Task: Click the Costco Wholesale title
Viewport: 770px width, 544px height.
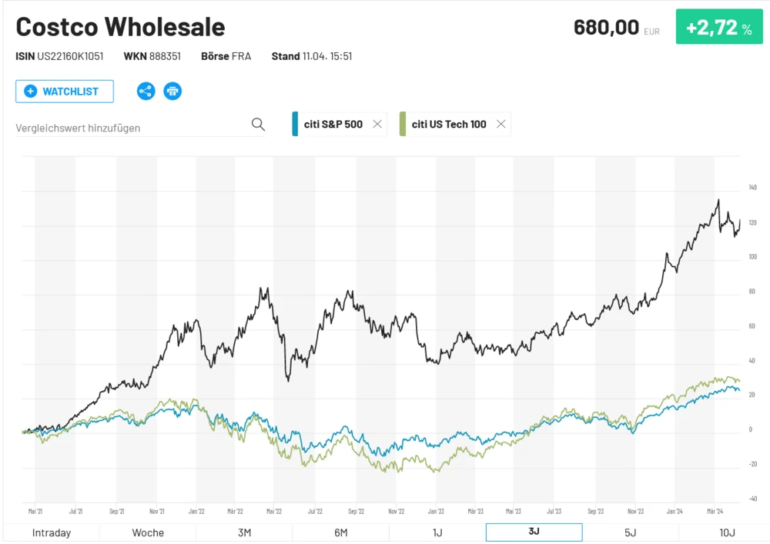Action: 120,26
